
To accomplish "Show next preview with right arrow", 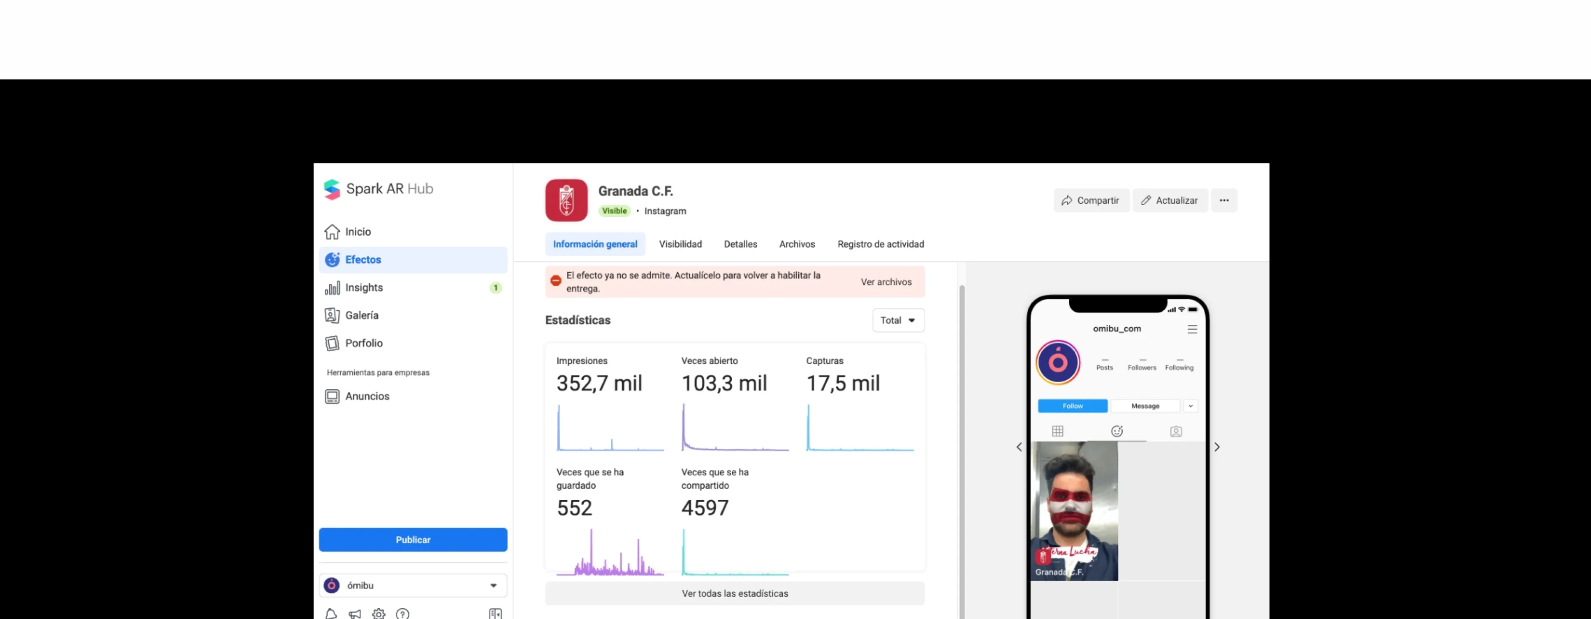I will coord(1217,447).
